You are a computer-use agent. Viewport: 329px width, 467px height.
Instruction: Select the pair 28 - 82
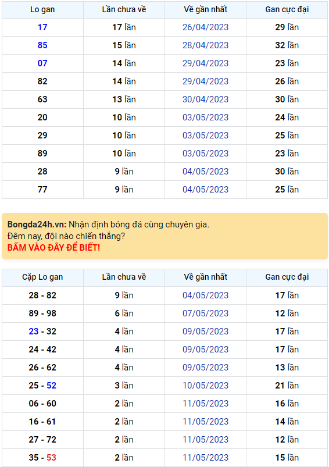42,295
